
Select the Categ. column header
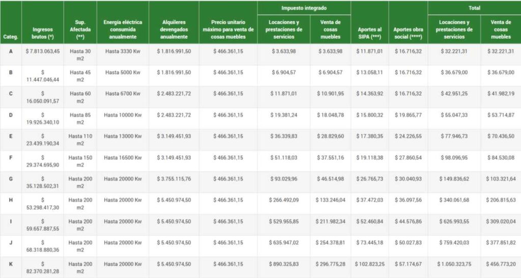[11, 37]
